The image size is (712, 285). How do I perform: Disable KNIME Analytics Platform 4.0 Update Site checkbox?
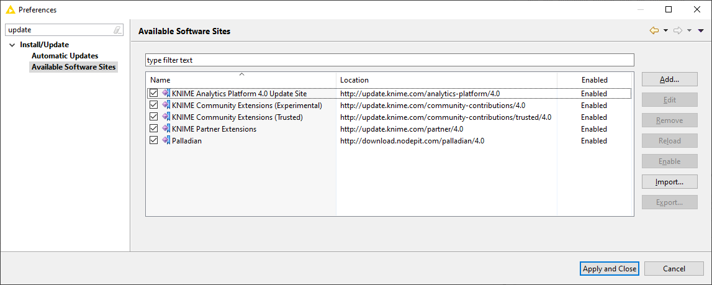tap(153, 94)
